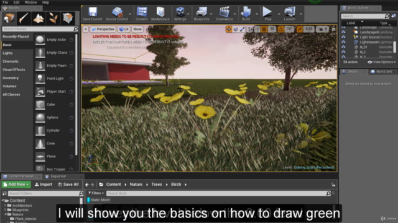The height and width of the screenshot is (223, 398).
Task: Maximize the viewport using corner icon
Action: pos(333,29)
